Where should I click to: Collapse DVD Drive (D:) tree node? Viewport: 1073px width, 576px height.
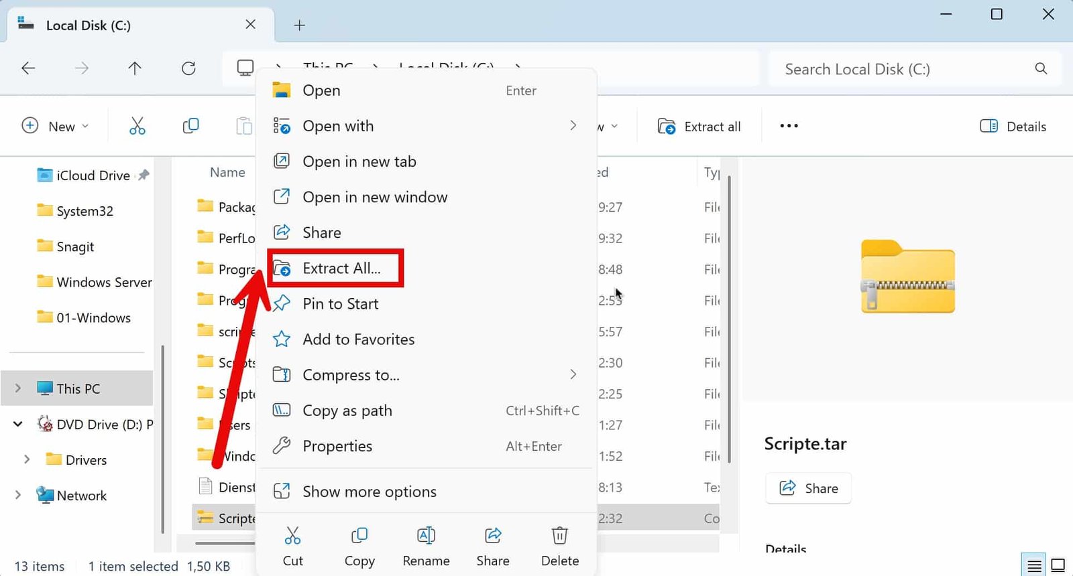click(18, 424)
